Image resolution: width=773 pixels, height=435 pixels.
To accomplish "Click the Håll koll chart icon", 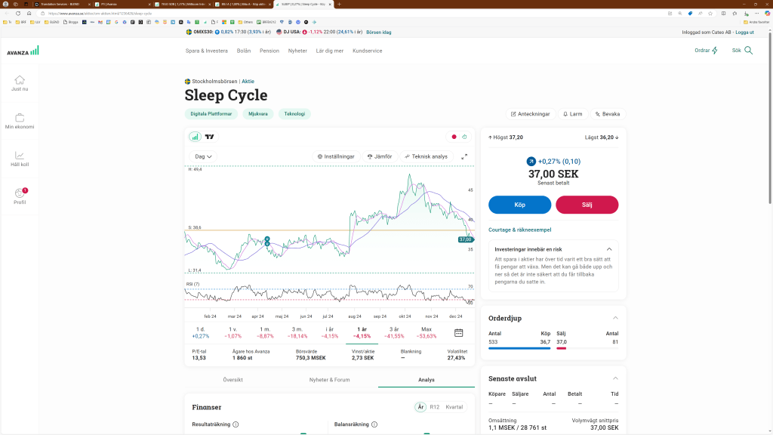I will [20, 156].
